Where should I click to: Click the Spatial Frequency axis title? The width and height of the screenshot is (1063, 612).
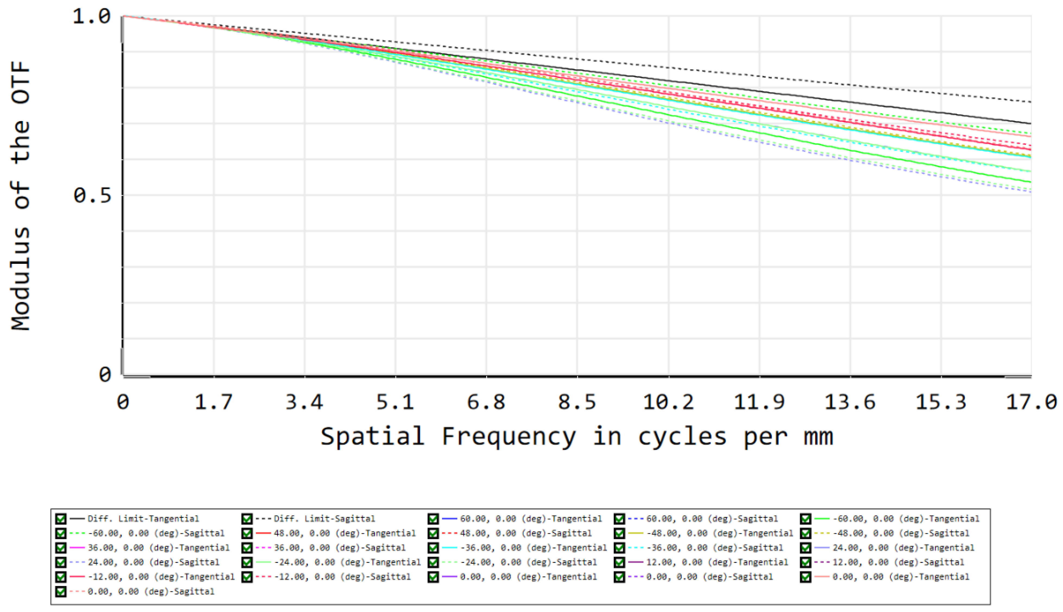click(x=577, y=437)
